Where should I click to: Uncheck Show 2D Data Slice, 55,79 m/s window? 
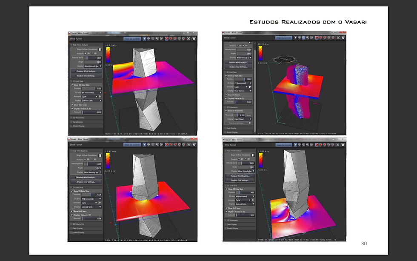click(72, 85)
